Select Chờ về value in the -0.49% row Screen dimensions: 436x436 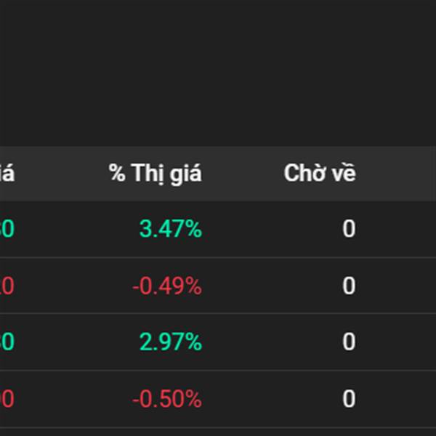click(349, 286)
